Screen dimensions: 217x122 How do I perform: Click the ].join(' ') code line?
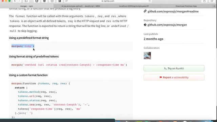pos(24,113)
